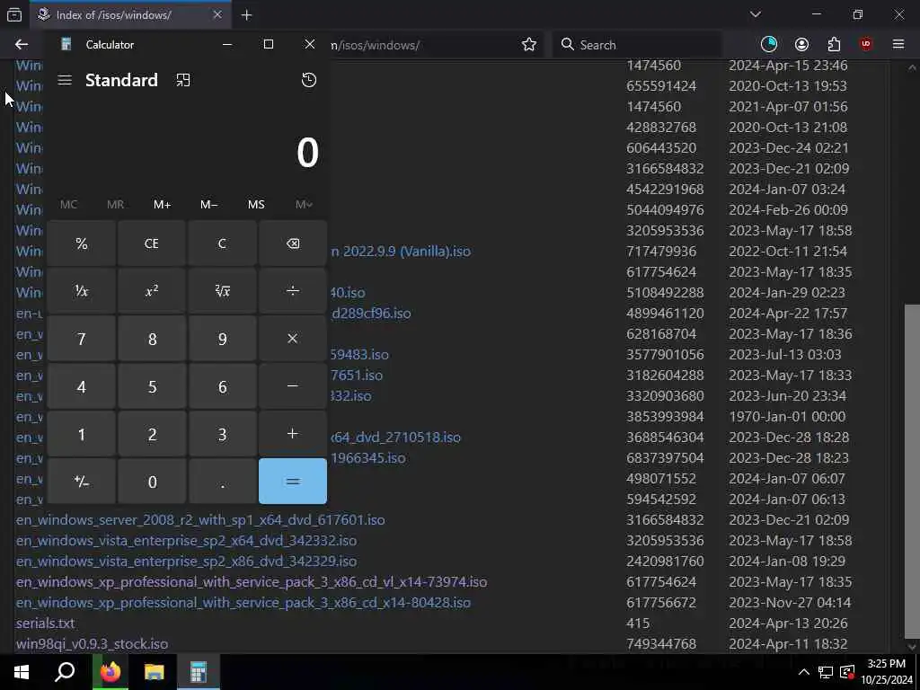Image resolution: width=920 pixels, height=690 pixels.
Task: Open network icon in system tray
Action: click(x=826, y=672)
